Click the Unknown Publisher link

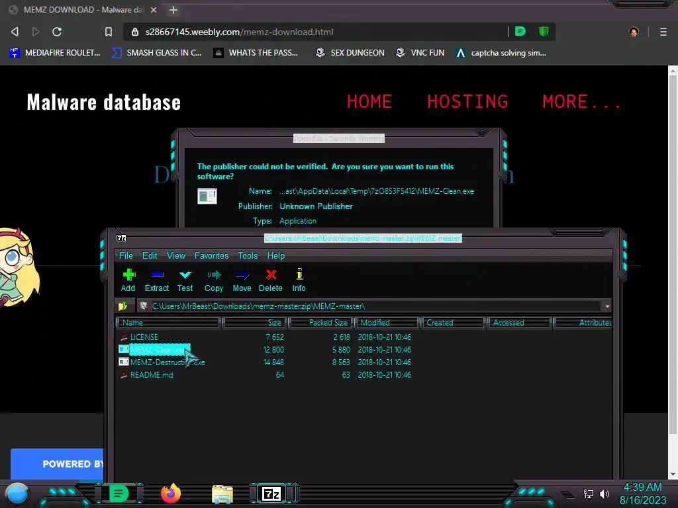[x=316, y=206]
